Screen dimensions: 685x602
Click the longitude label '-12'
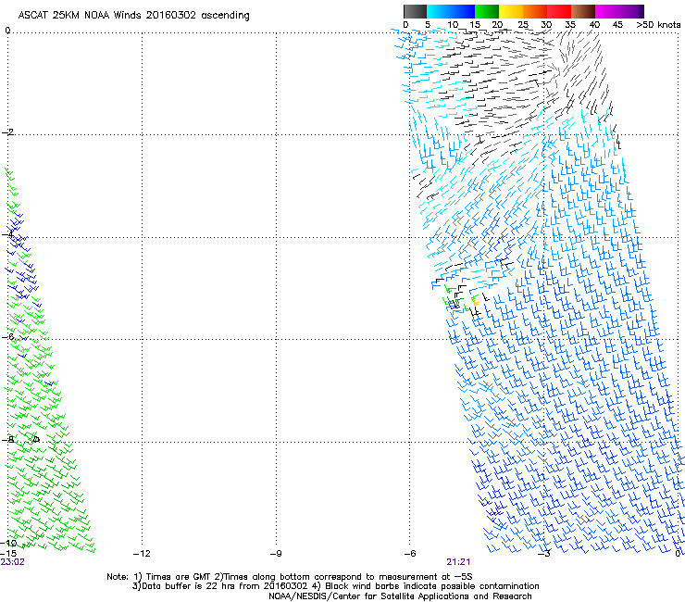142,554
